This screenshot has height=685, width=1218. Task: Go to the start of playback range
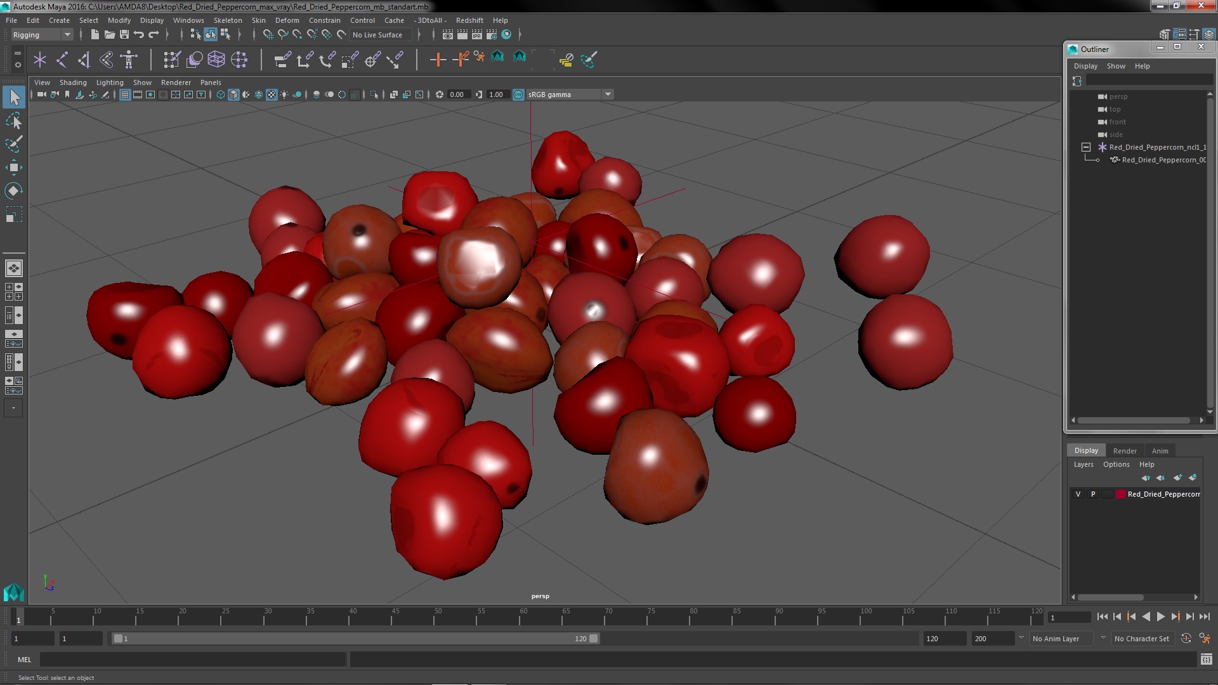[1102, 616]
